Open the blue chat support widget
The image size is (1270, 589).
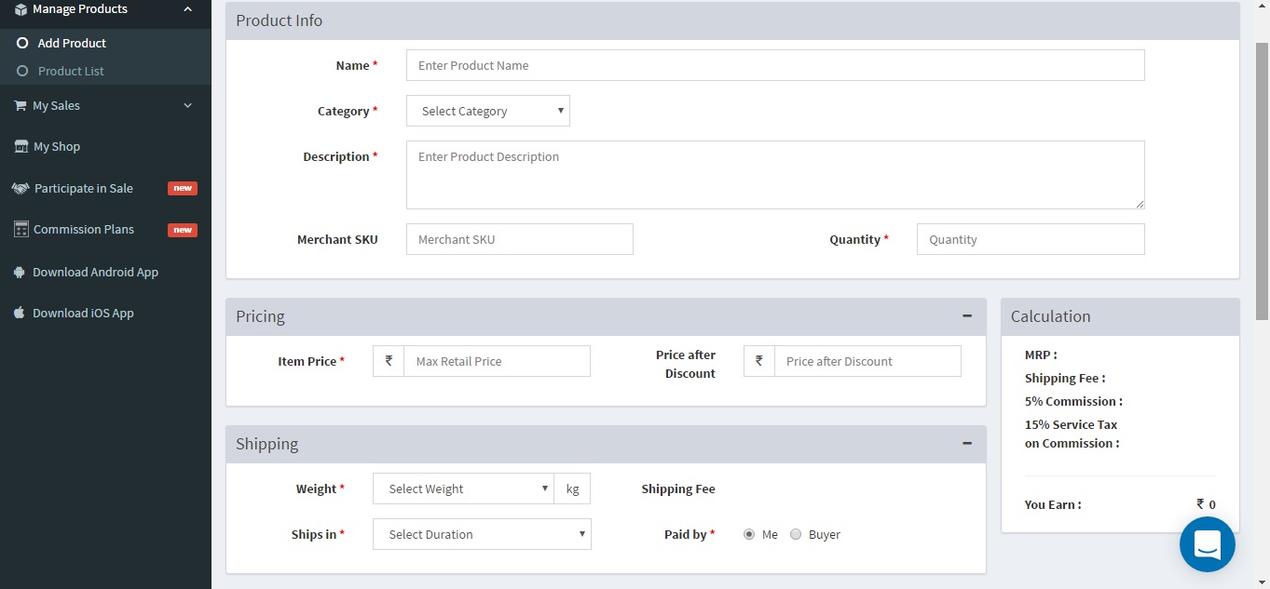pos(1207,544)
